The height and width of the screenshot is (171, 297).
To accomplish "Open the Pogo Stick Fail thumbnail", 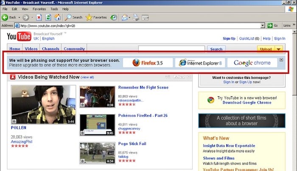I will (x=97, y=153).
